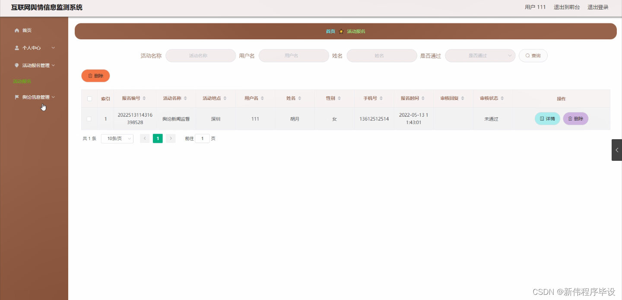Click the sort arrows on 报名编号 column

click(144, 99)
